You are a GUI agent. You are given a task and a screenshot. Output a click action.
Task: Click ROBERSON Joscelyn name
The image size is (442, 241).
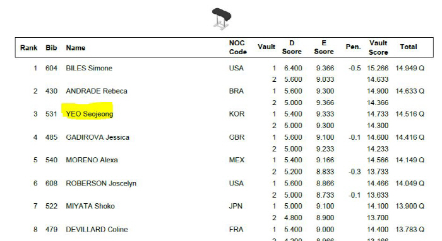(101, 183)
